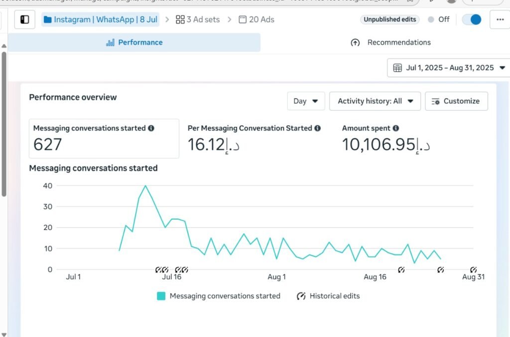Click the 20 Ads breadcrumb icon
Viewport: 510px width, 337px height.
point(243,20)
